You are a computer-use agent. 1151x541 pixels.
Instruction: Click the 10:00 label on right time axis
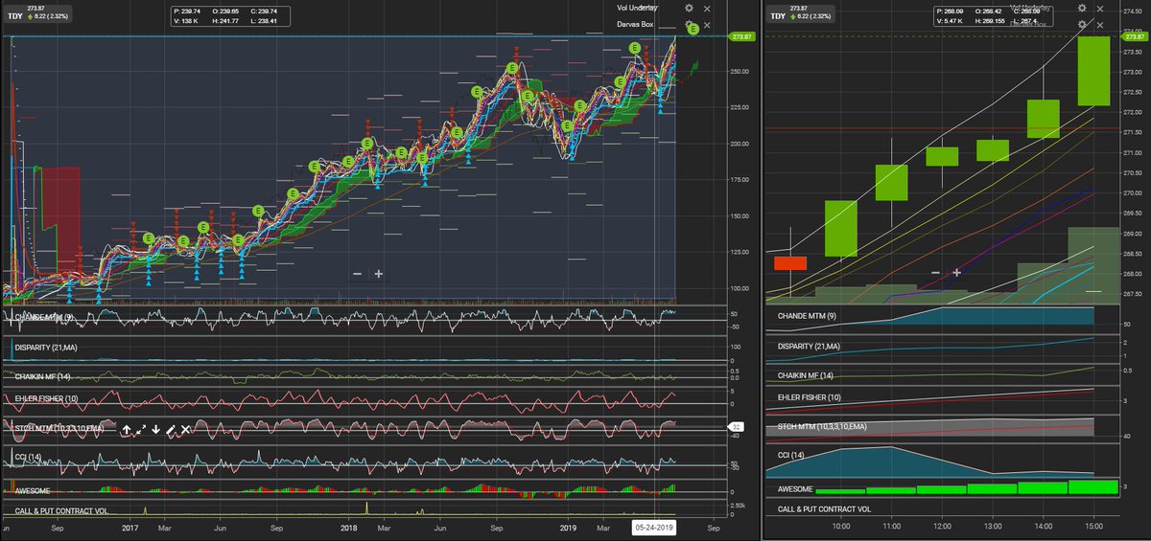point(841,527)
